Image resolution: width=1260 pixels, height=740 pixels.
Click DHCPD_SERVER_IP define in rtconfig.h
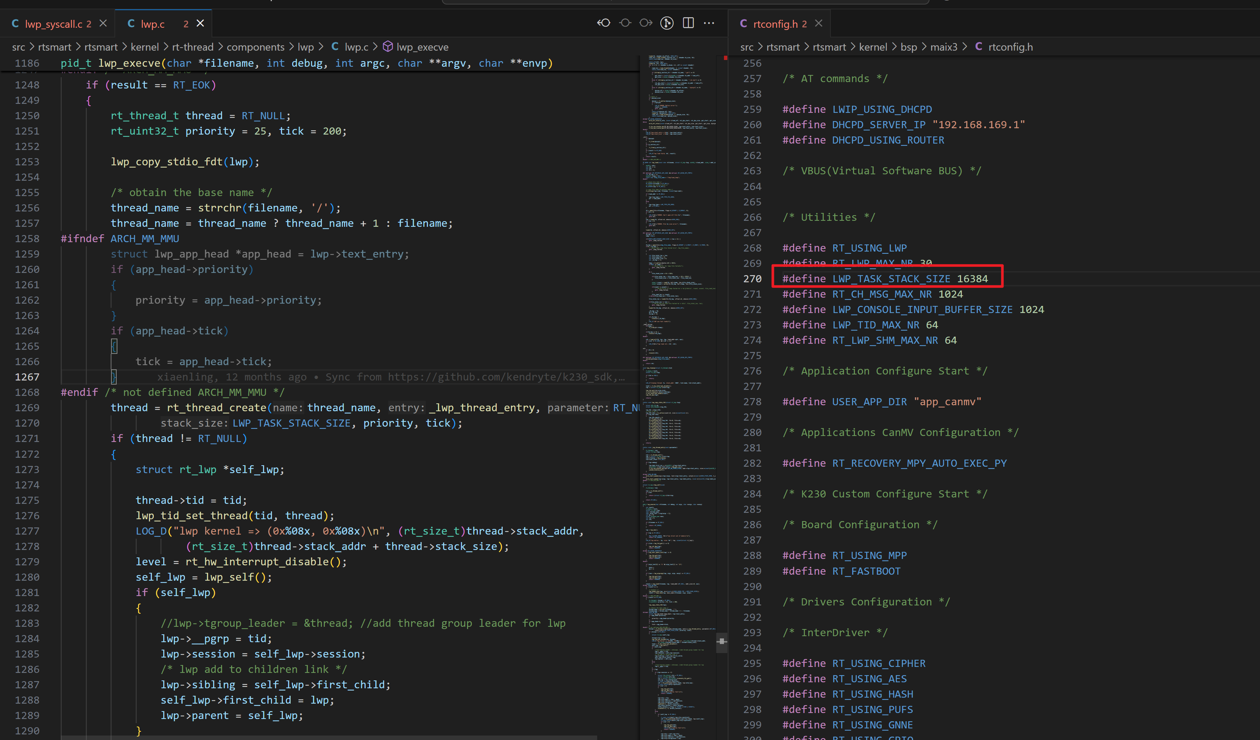(x=879, y=125)
